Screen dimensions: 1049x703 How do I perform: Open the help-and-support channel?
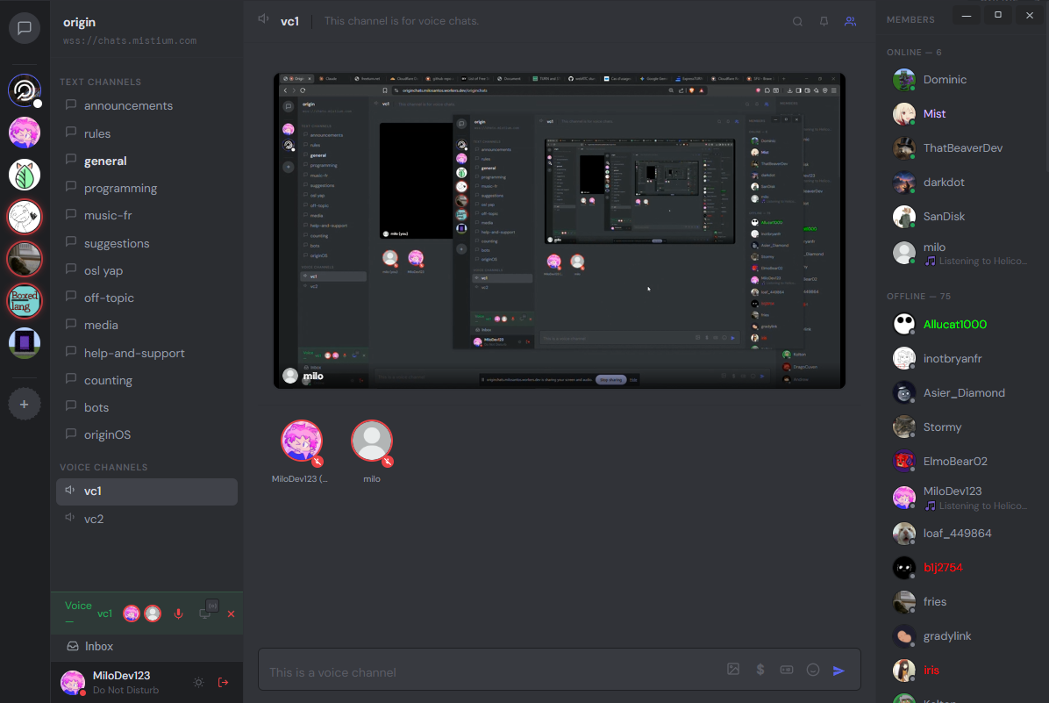click(x=146, y=353)
